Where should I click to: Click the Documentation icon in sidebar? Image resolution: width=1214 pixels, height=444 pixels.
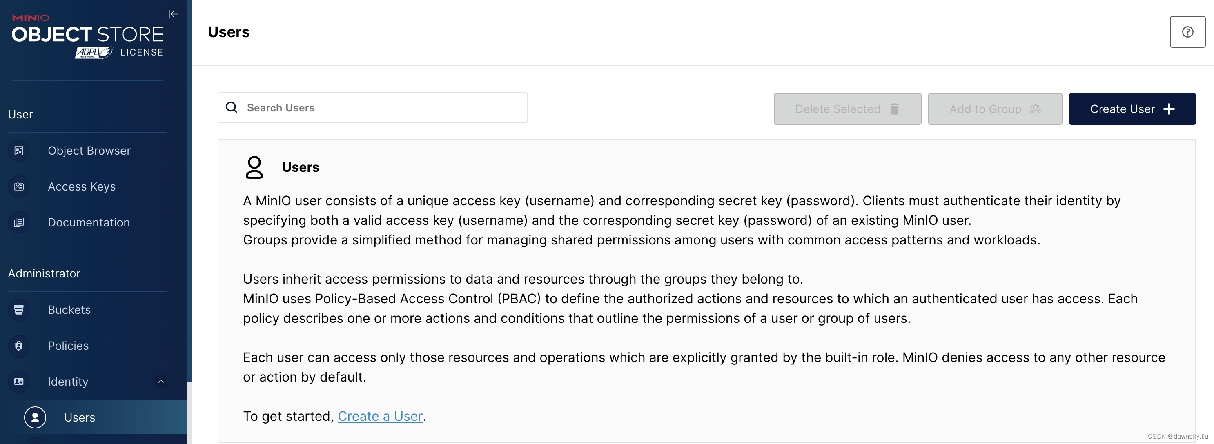pos(19,222)
